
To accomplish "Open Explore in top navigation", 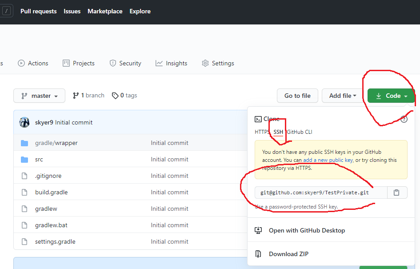I will (140, 11).
